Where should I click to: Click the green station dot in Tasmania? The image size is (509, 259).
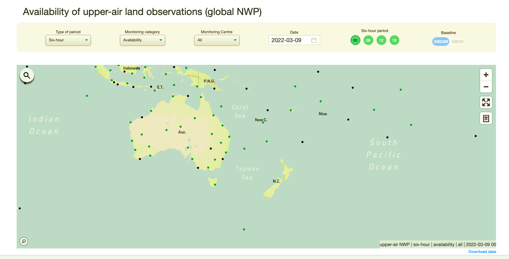coord(215,185)
